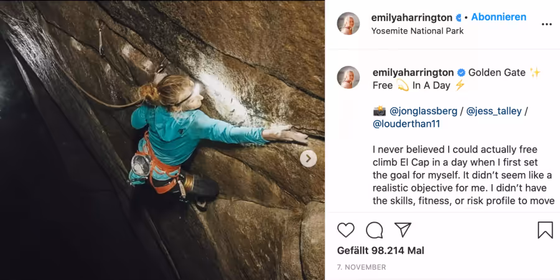Open the three-dot more options menu
The width and height of the screenshot is (560, 280).
tap(546, 24)
